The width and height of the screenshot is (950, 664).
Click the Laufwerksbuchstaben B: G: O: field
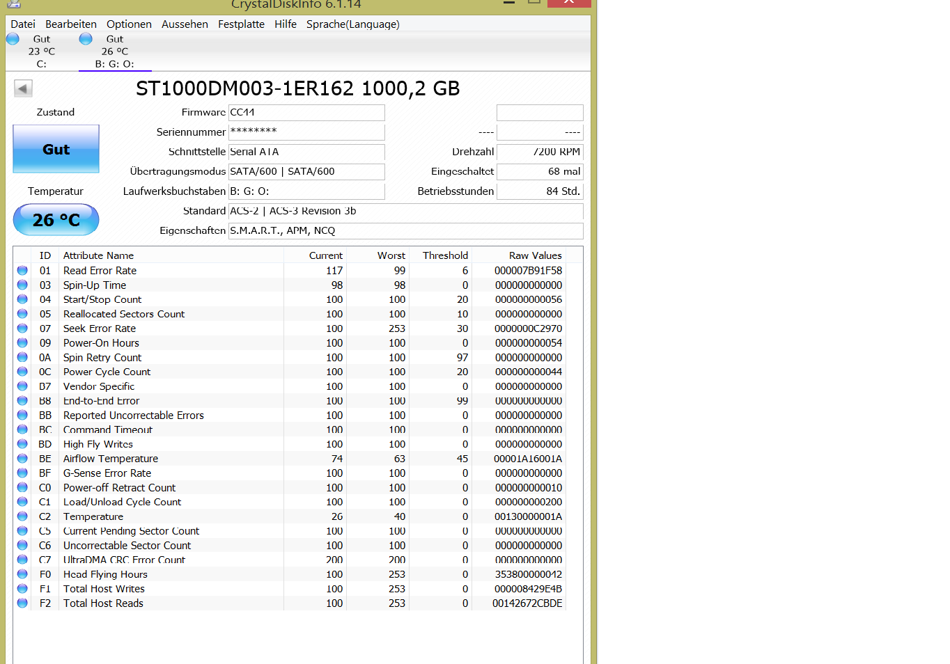click(x=306, y=191)
